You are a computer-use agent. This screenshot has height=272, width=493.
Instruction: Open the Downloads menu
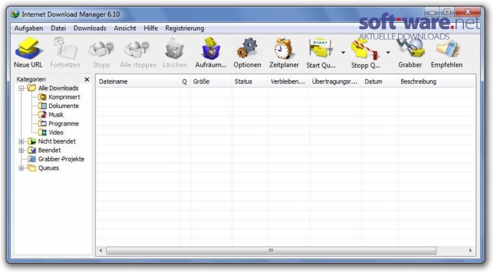point(90,28)
